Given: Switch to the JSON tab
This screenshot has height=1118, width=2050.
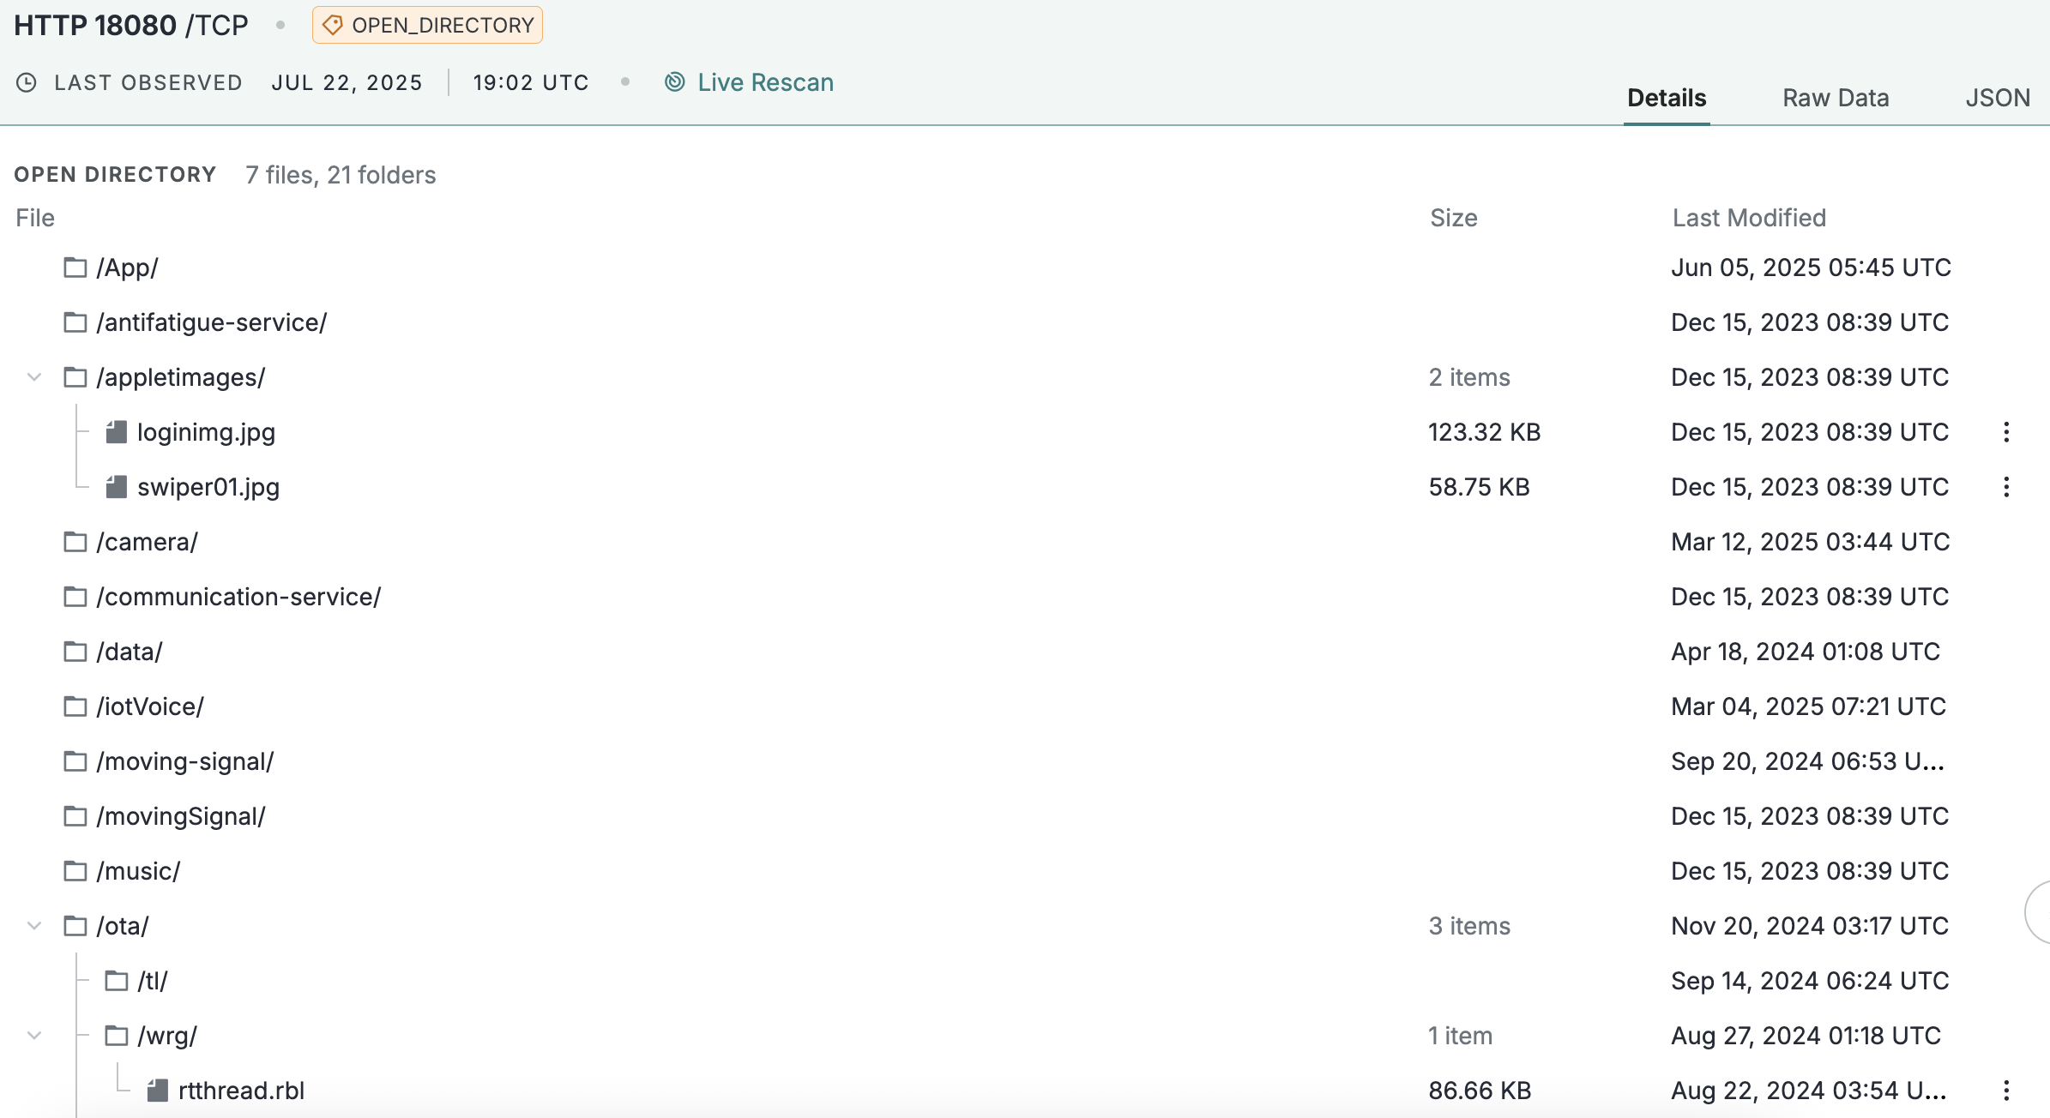Looking at the screenshot, I should [1998, 98].
